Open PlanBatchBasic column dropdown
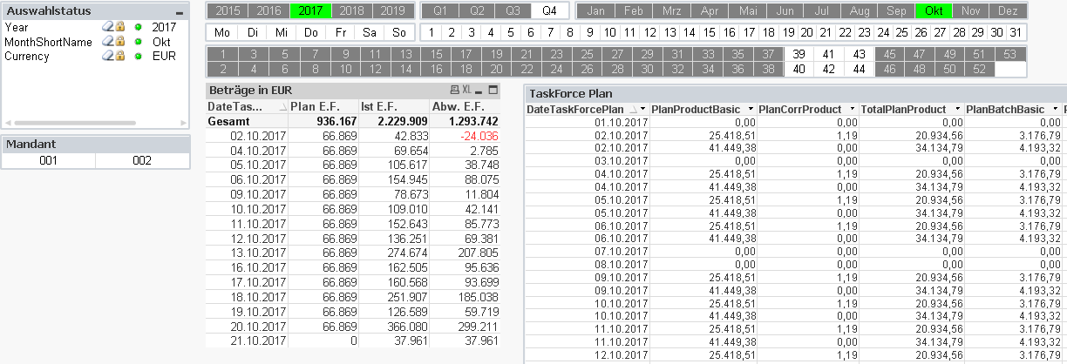This screenshot has width=1067, height=364. coord(1054,109)
